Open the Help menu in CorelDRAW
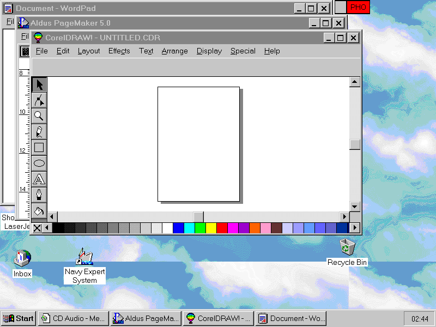 272,51
